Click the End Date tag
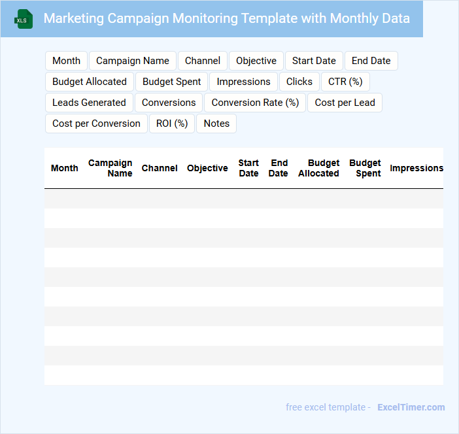This screenshot has height=434, width=459. pyautogui.click(x=371, y=61)
